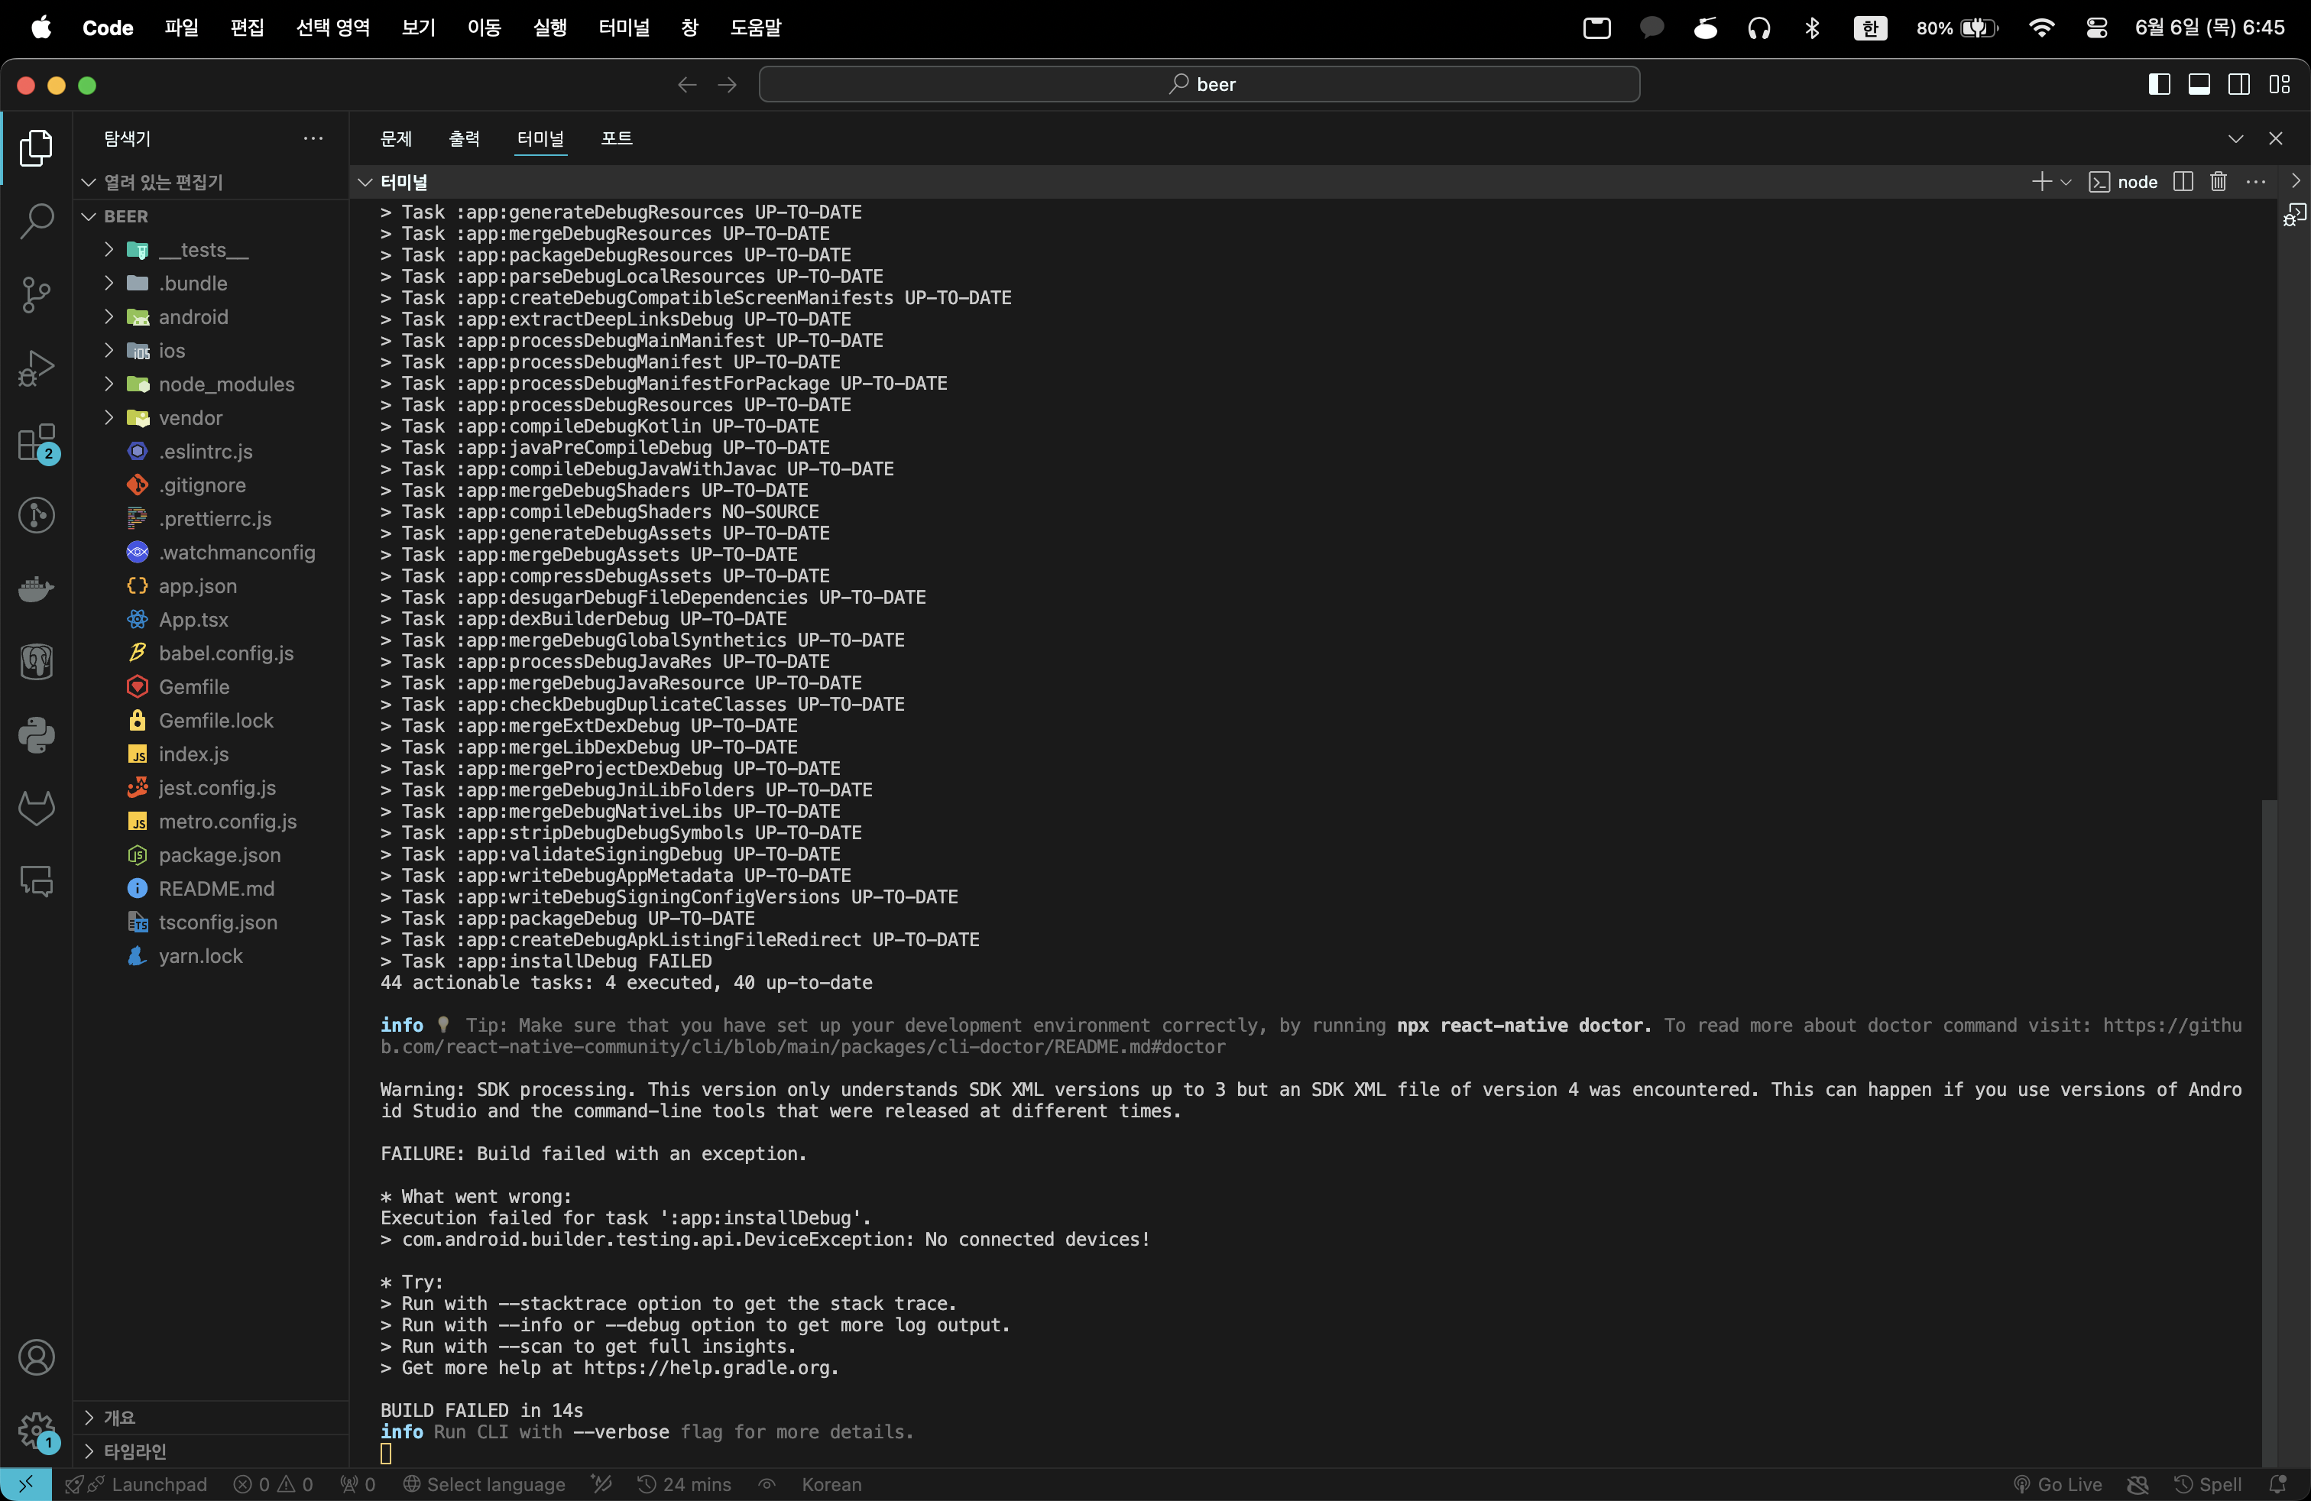The height and width of the screenshot is (1501, 2311).
Task: Open the Accounts profile icon
Action: pyautogui.click(x=36, y=1357)
